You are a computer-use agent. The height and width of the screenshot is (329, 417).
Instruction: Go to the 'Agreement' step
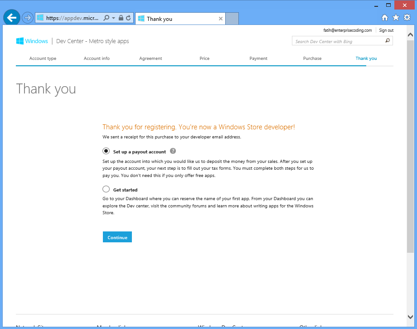(150, 58)
